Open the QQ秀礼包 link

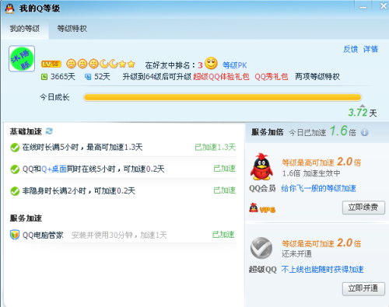(x=272, y=77)
